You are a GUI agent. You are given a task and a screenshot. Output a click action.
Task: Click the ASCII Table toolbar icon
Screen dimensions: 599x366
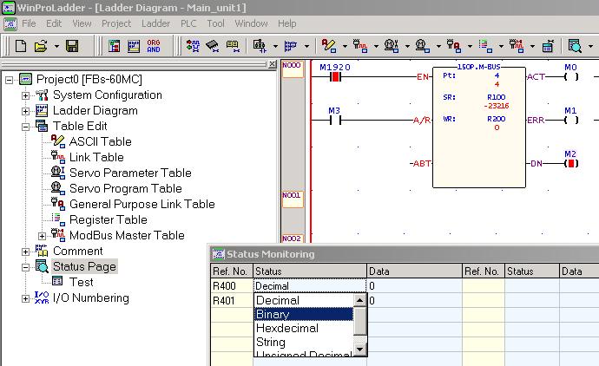click(329, 46)
